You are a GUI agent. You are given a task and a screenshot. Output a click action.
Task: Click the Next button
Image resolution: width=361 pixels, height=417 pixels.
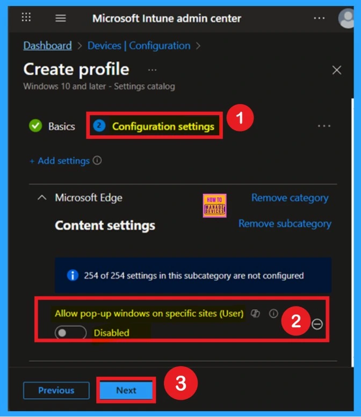[x=126, y=390]
